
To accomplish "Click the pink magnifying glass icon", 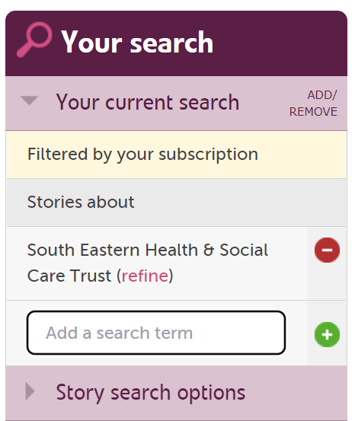I will pyautogui.click(x=34, y=40).
